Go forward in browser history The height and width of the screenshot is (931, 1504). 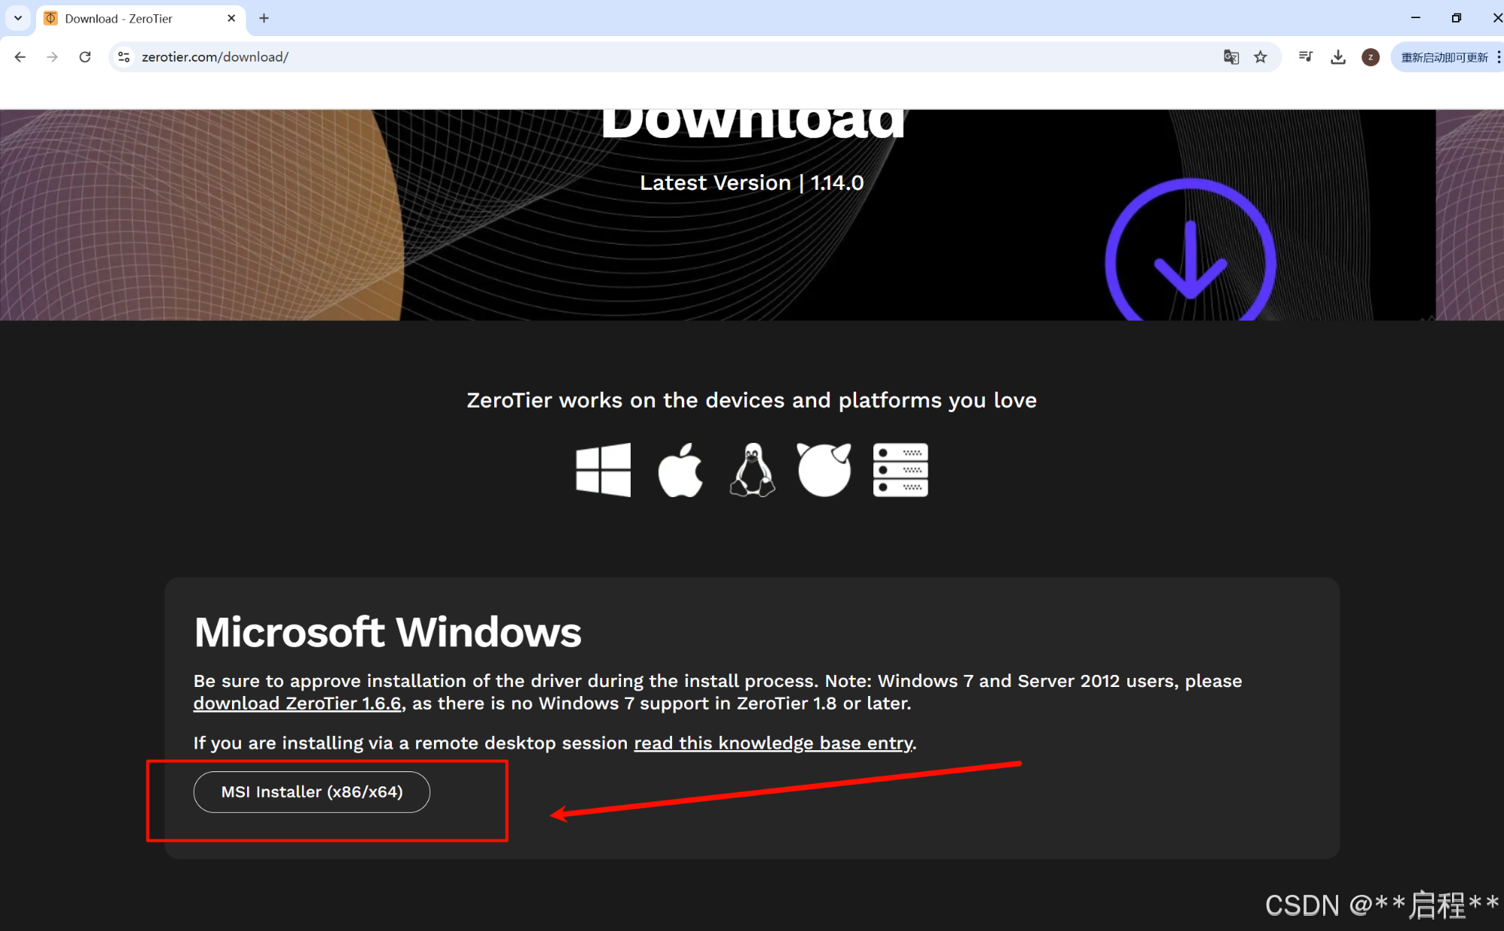point(52,56)
